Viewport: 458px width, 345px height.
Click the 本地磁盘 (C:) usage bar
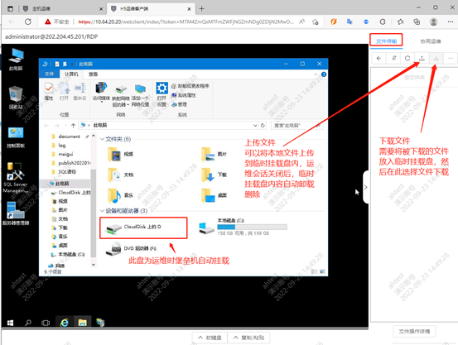[252, 227]
